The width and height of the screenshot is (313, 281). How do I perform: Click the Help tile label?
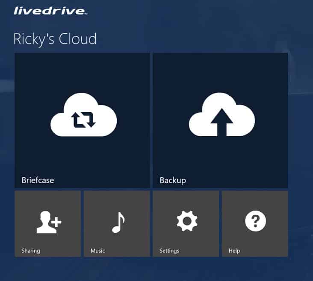tap(234, 251)
